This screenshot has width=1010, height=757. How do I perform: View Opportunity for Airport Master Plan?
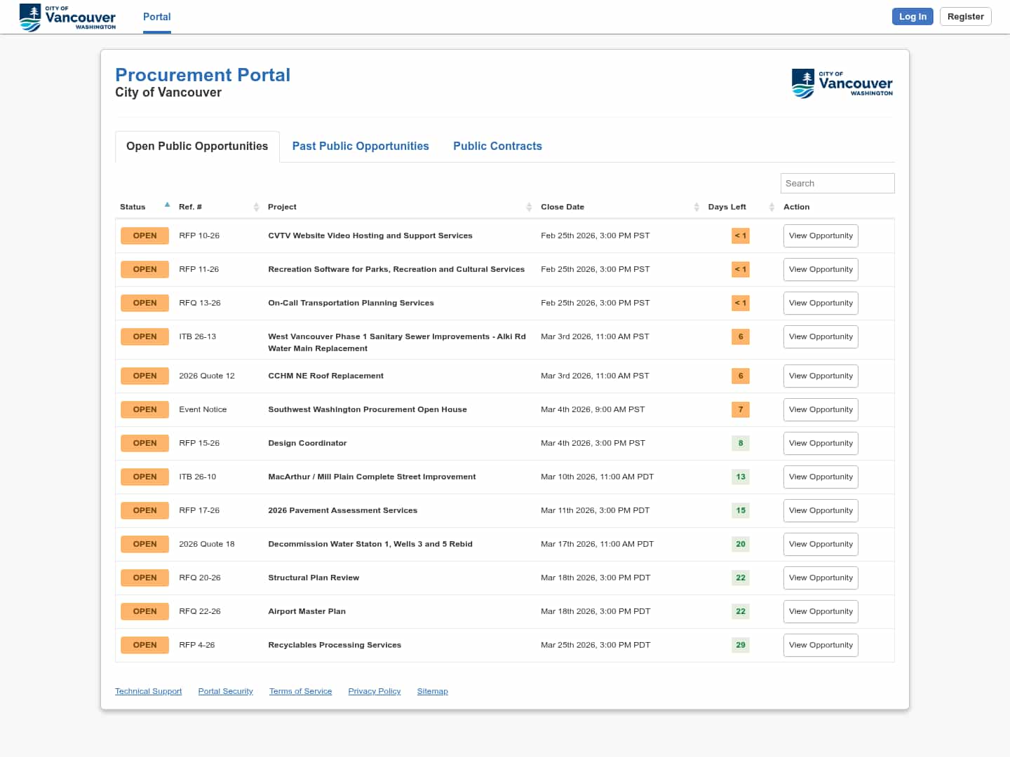point(820,611)
